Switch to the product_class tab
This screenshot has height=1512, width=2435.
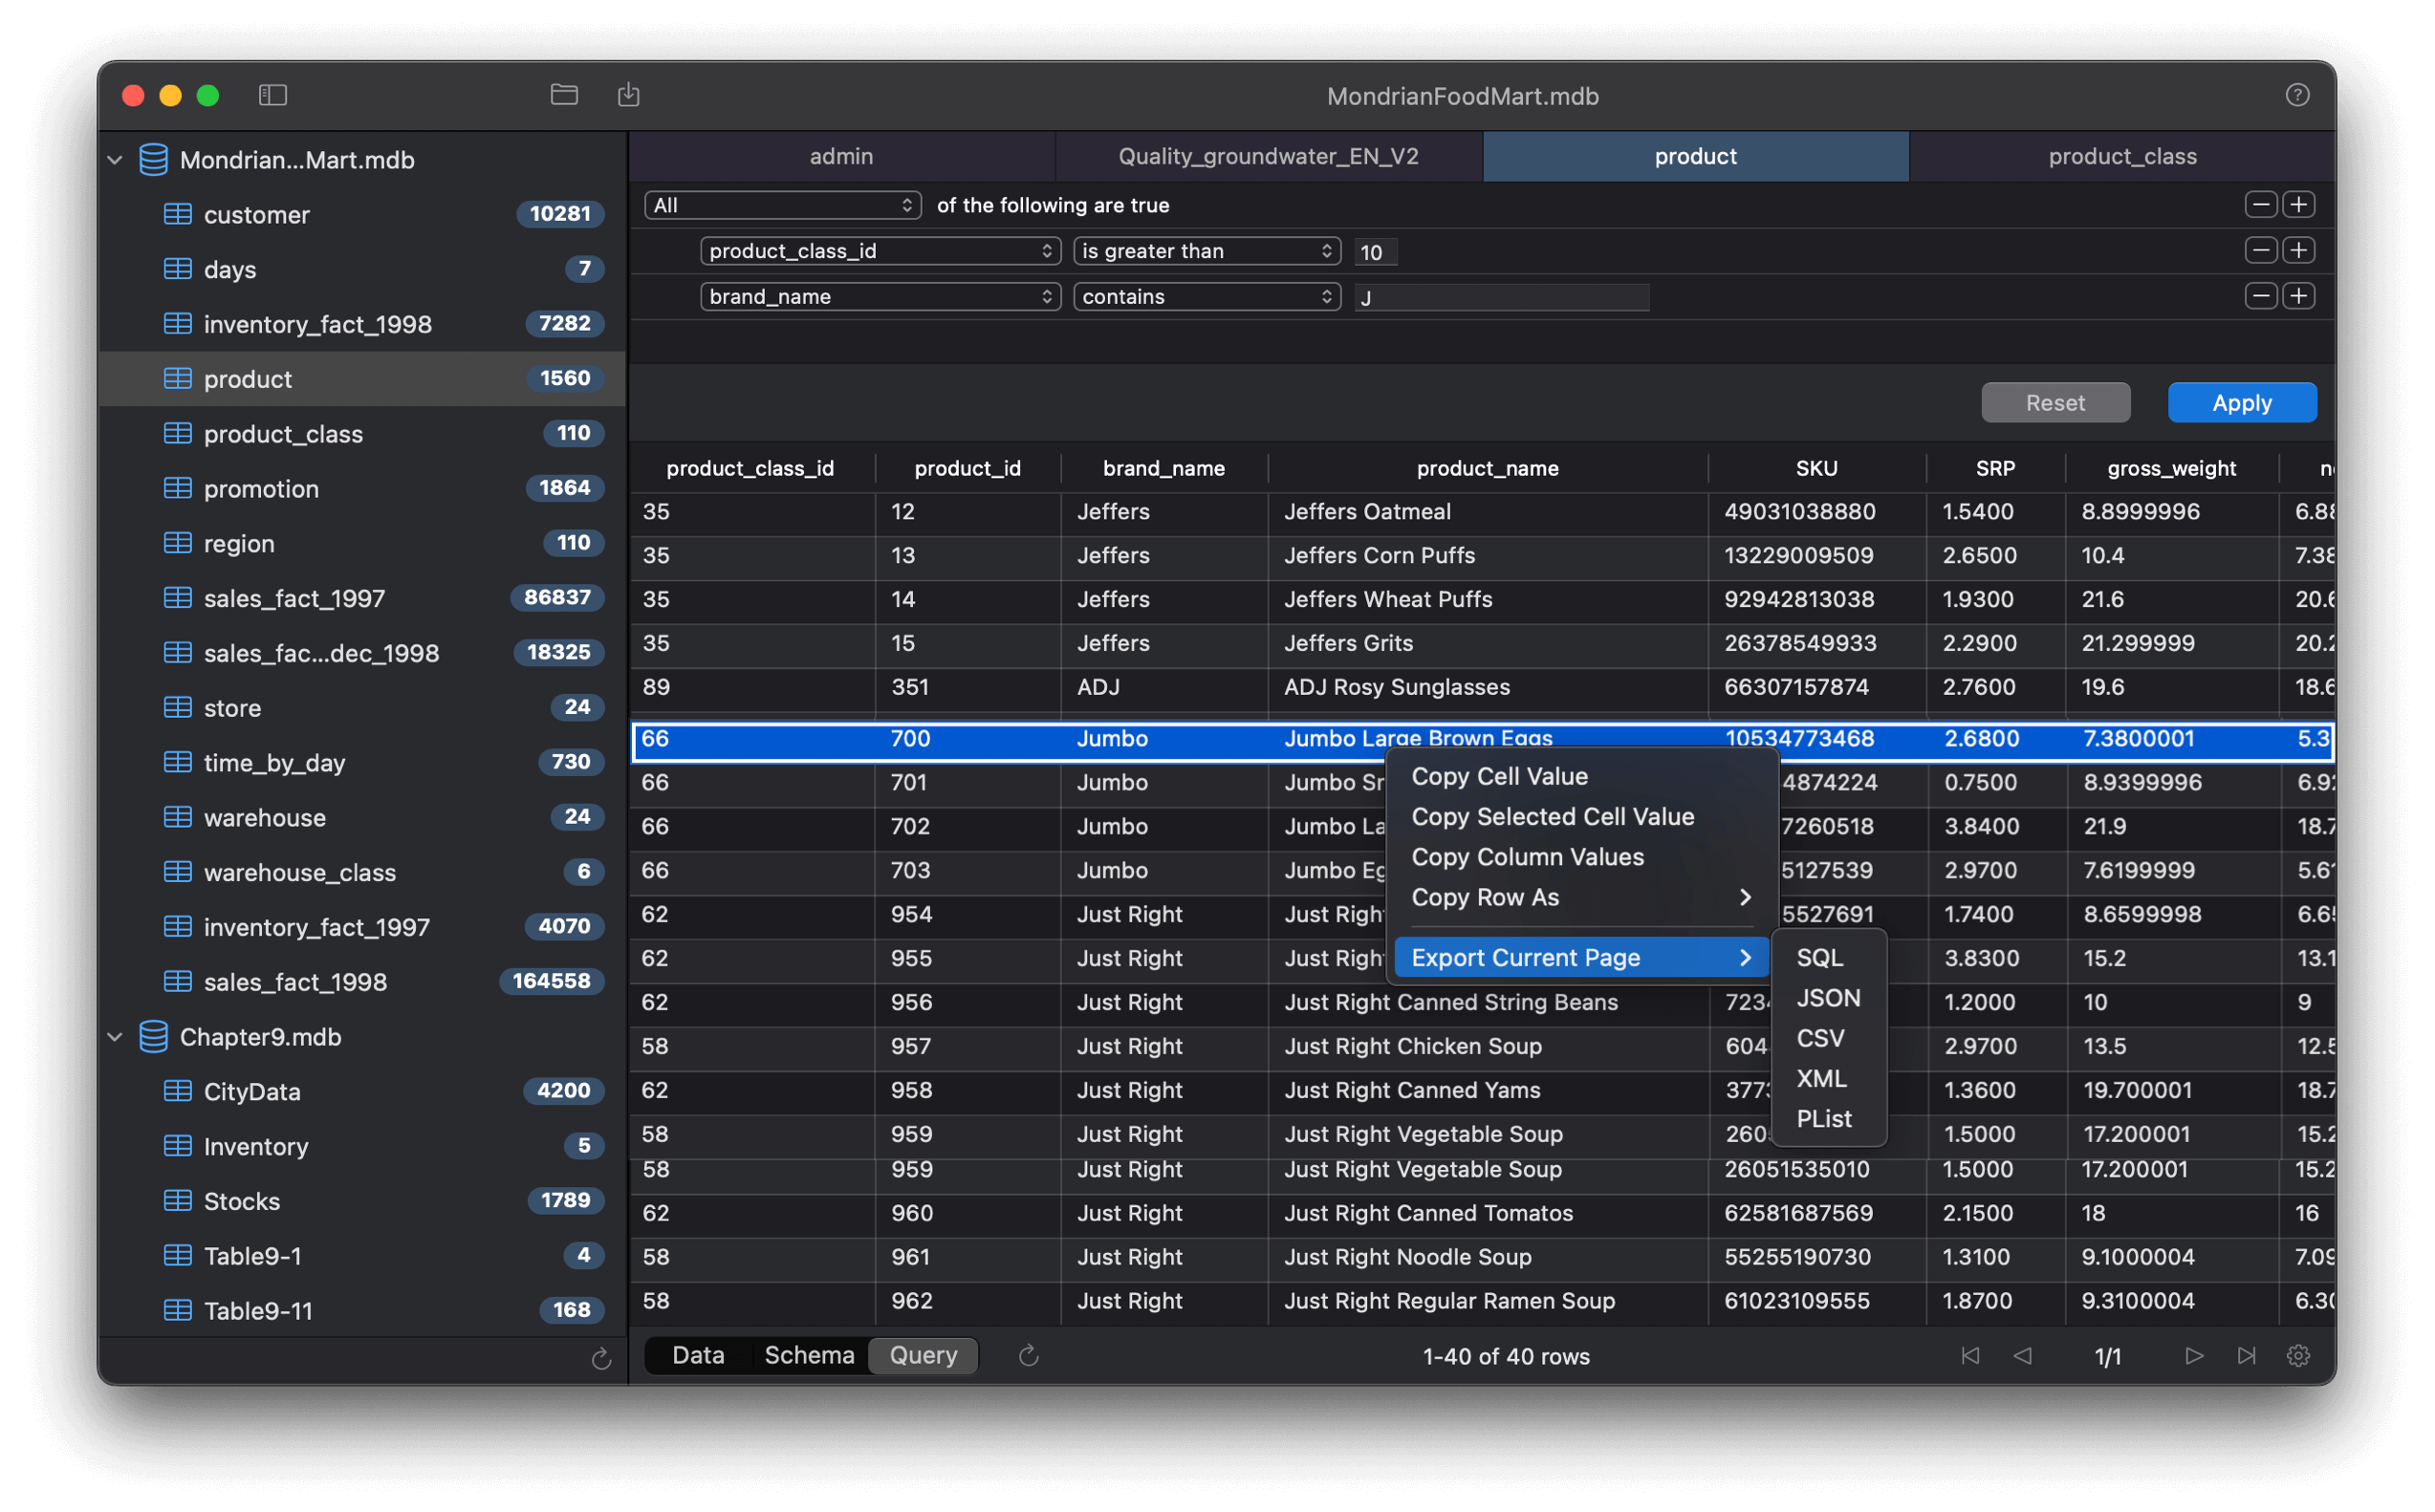click(2121, 156)
